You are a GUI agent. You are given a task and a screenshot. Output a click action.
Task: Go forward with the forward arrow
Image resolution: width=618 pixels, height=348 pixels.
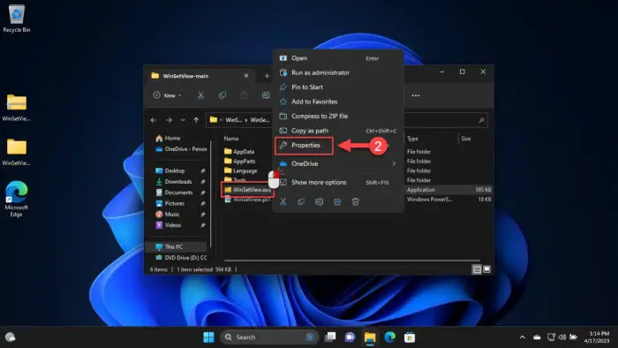[169, 120]
